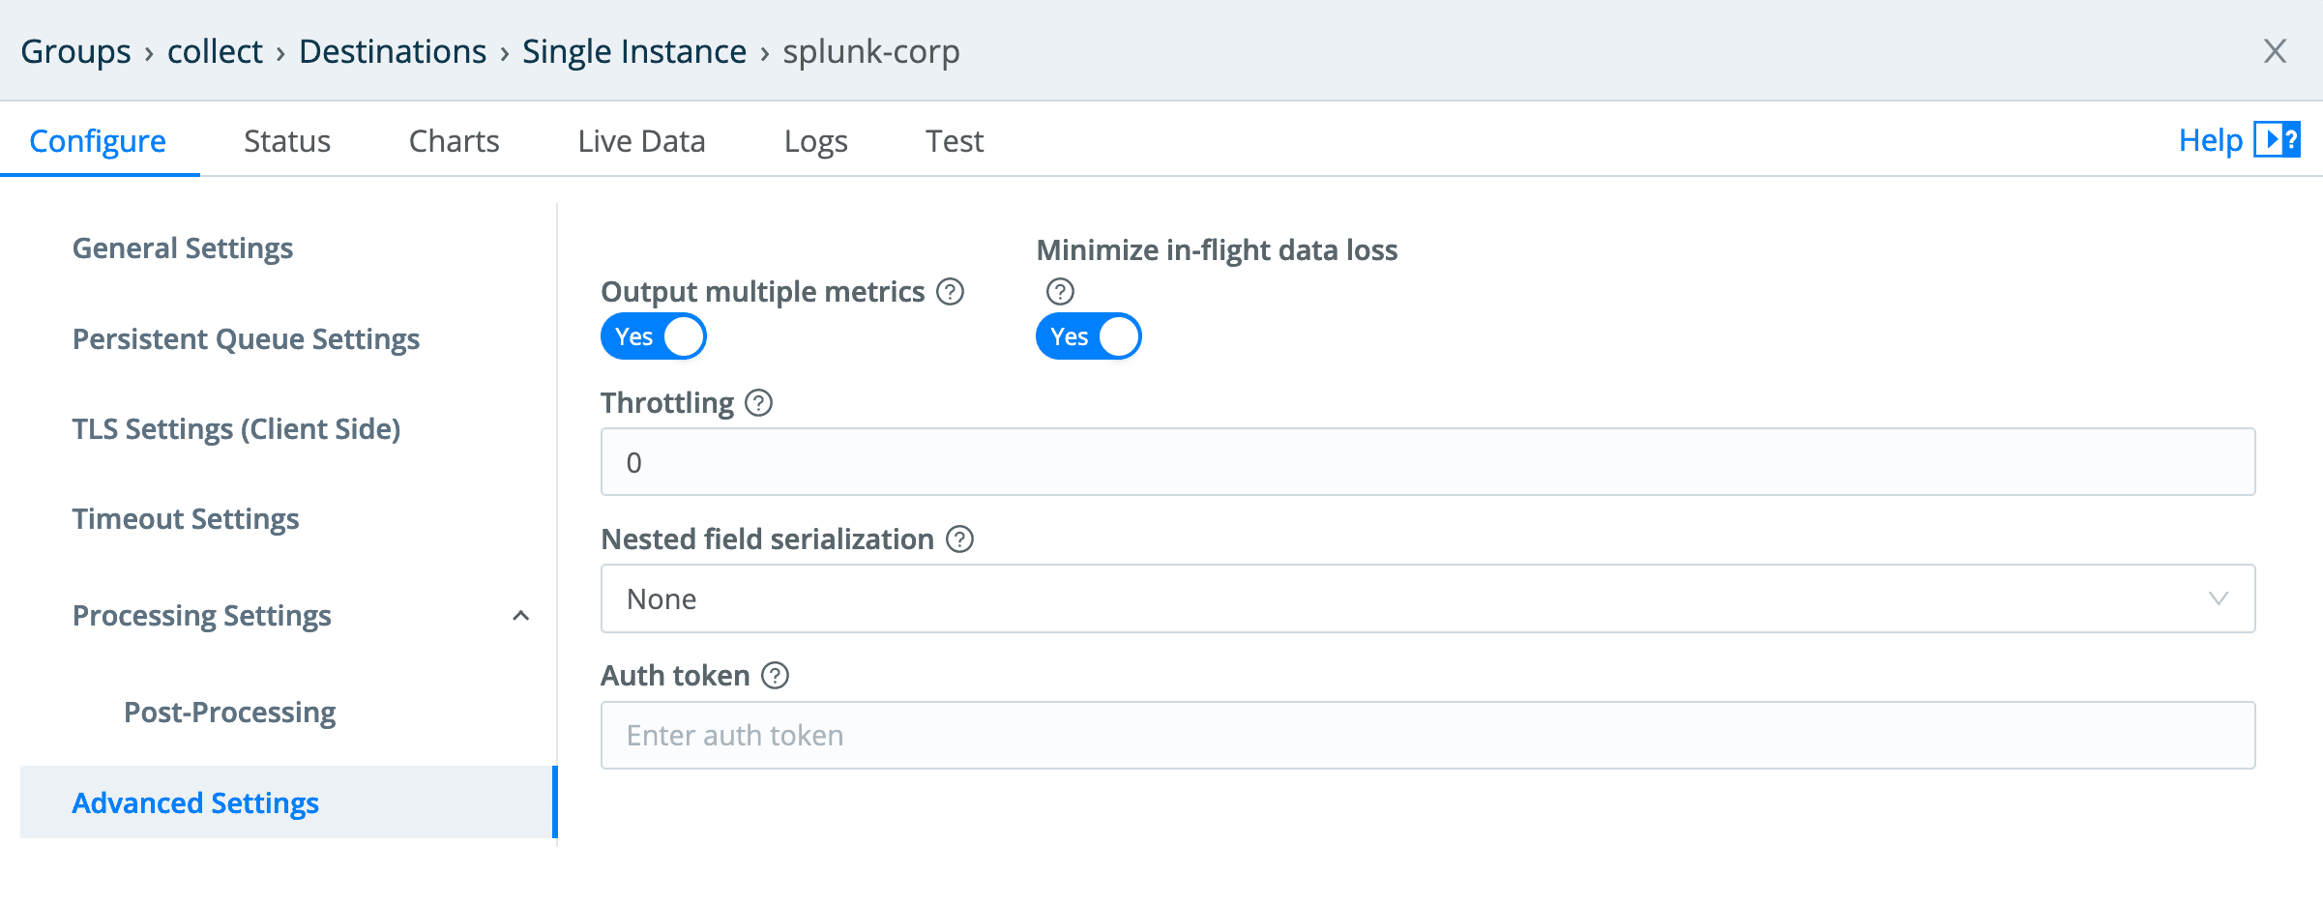Open the Timeout Settings section
The width and height of the screenshot is (2323, 903).
(x=185, y=518)
